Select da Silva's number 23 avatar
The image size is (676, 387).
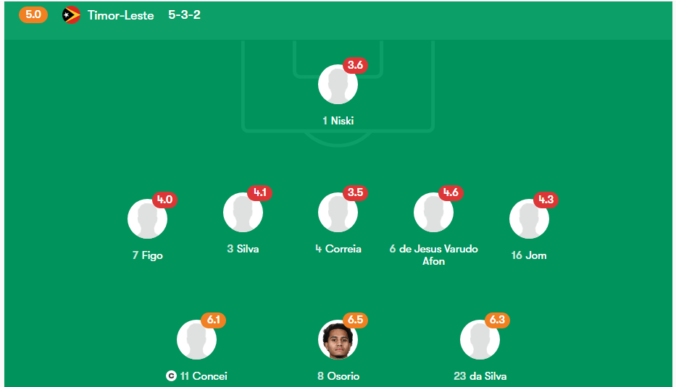480,340
